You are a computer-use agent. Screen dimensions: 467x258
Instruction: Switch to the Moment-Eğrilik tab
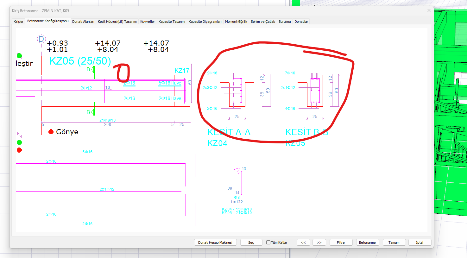pyautogui.click(x=236, y=22)
